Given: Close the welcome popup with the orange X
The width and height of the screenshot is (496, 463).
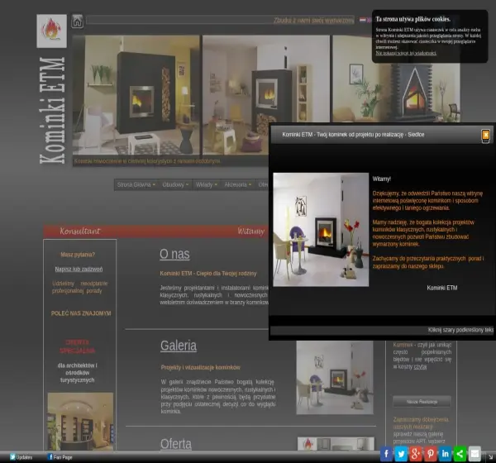Looking at the screenshot, I should pos(485,136).
